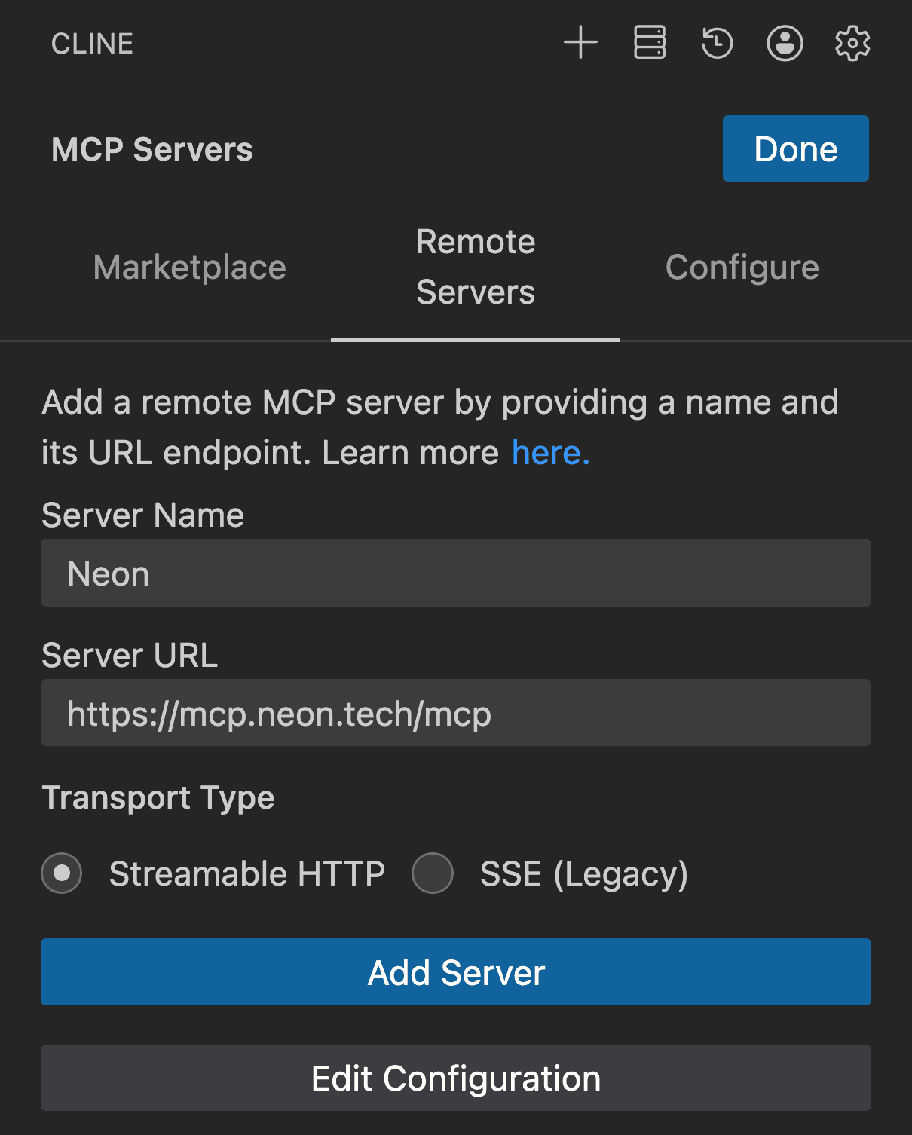This screenshot has height=1135, width=912.
Task: Click the MCP Servers heading
Action: click(x=151, y=148)
